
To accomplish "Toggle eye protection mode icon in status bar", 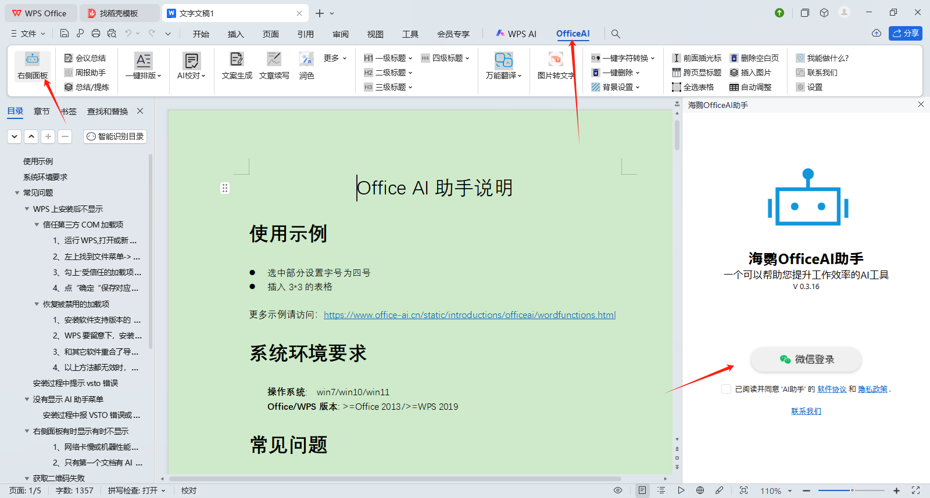I will tap(618, 490).
